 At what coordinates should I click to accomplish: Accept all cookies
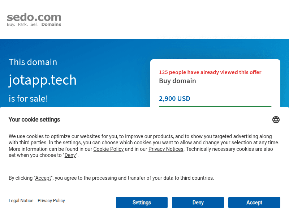click(x=254, y=203)
